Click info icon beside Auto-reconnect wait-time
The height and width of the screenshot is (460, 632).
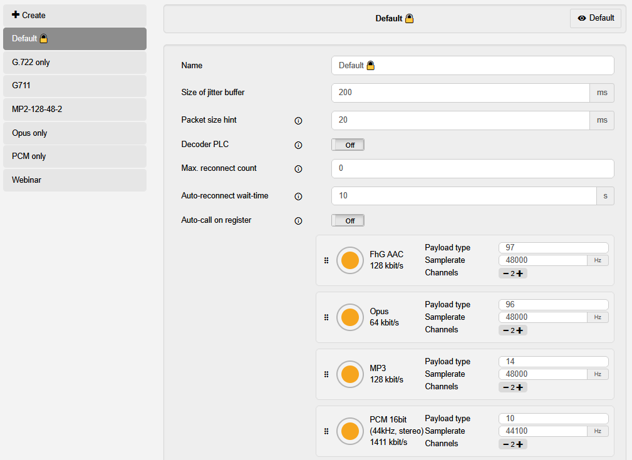pos(298,197)
